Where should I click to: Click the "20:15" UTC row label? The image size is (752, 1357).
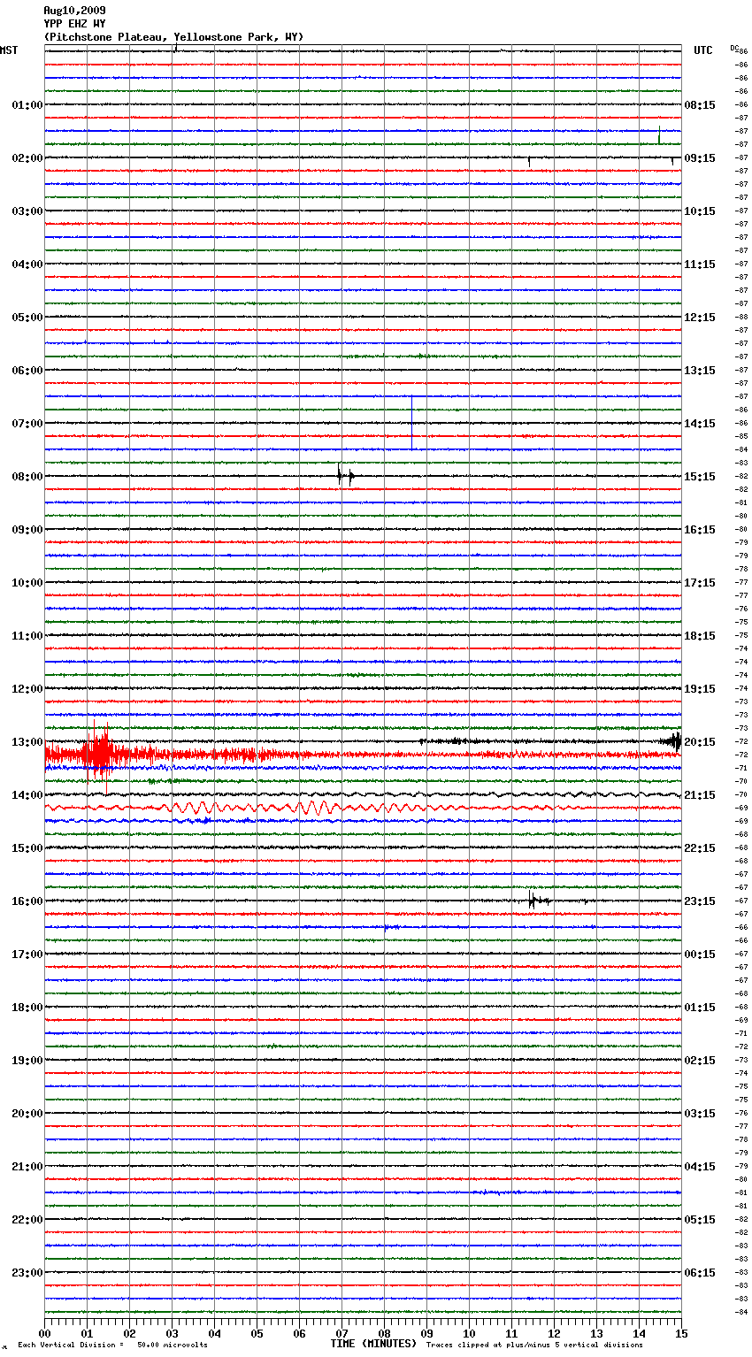coord(700,742)
